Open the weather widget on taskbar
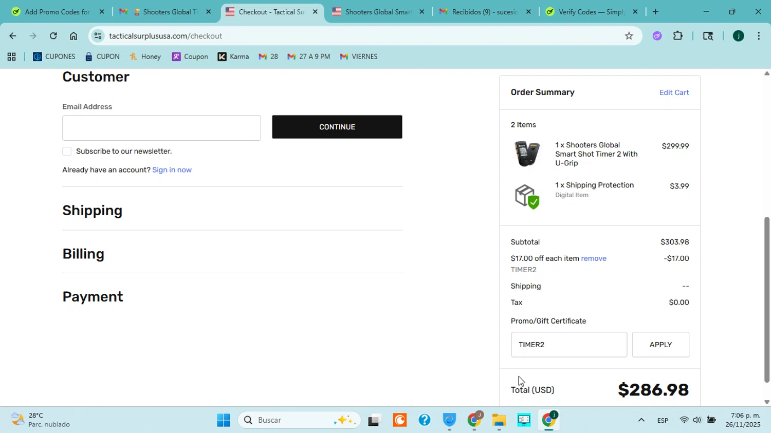Screen dimensions: 771x433 41,420
